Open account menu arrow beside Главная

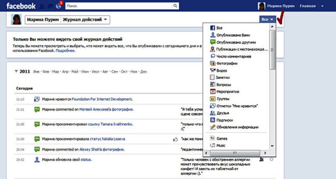pos(322,6)
